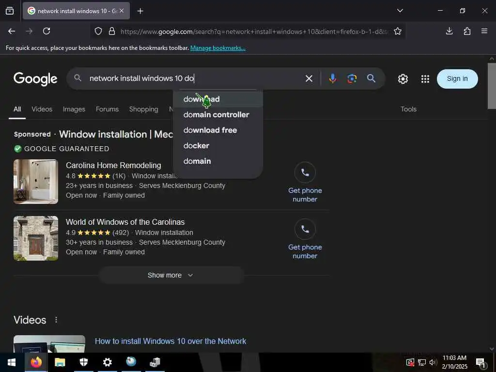Open the Windows Start menu
Image resolution: width=496 pixels, height=372 pixels.
click(x=12, y=362)
